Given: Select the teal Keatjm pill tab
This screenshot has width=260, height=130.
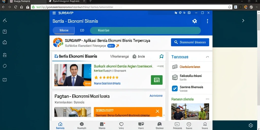Looking at the screenshot, I should pyautogui.click(x=145, y=30).
